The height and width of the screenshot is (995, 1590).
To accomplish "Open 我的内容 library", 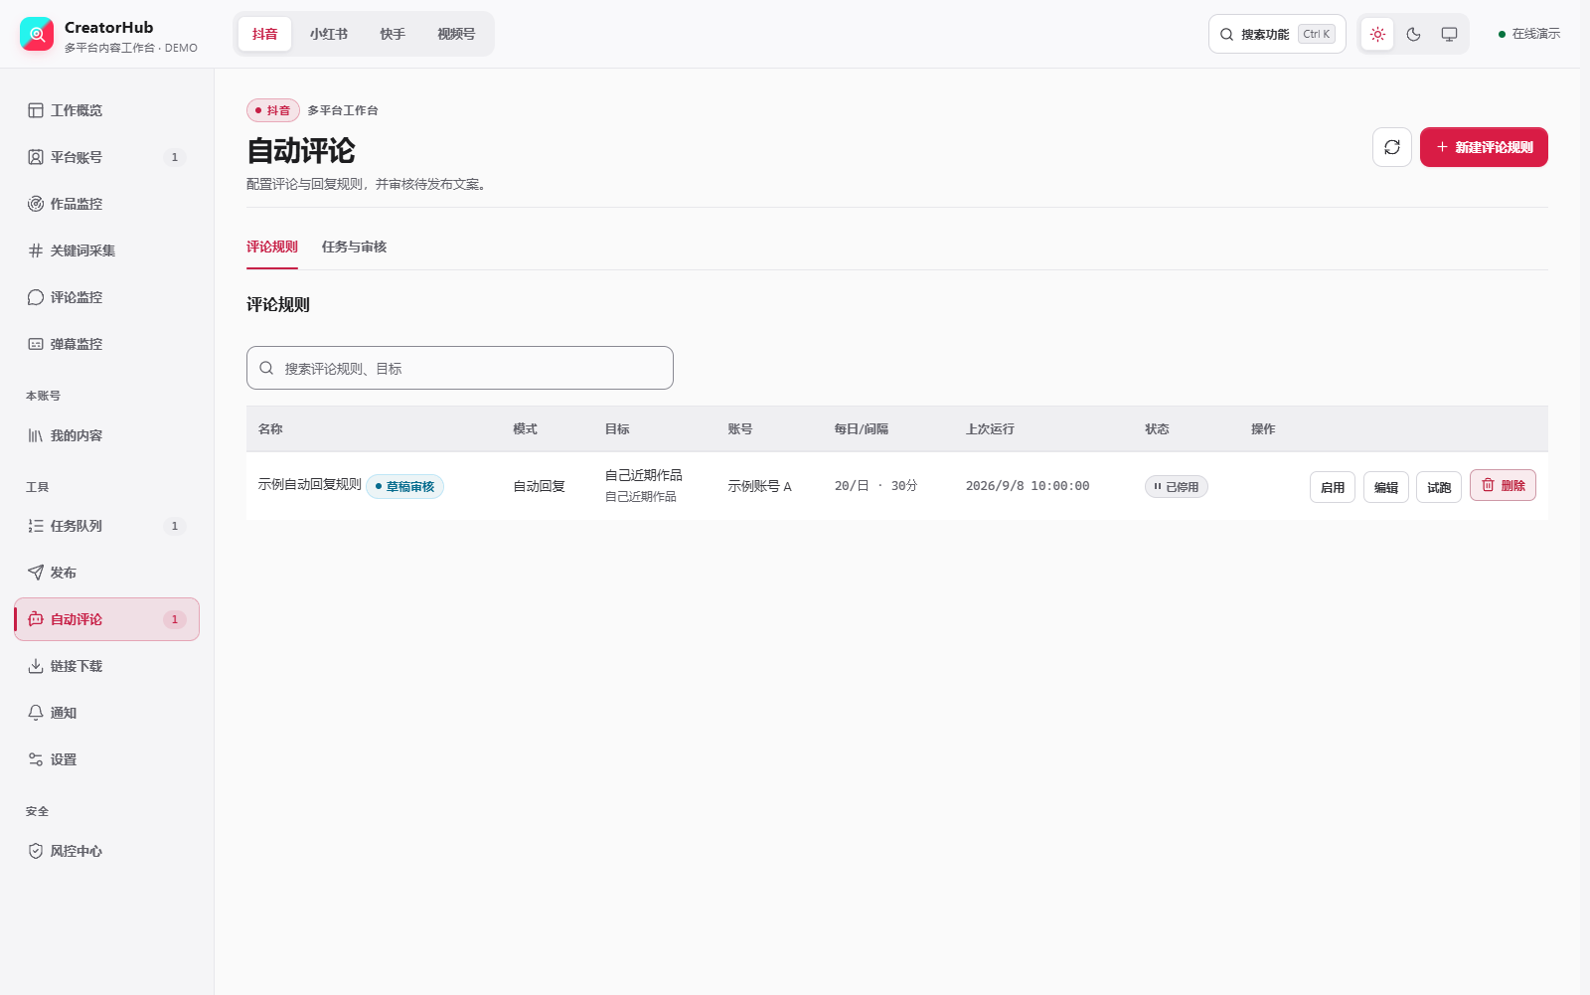I will pos(106,435).
